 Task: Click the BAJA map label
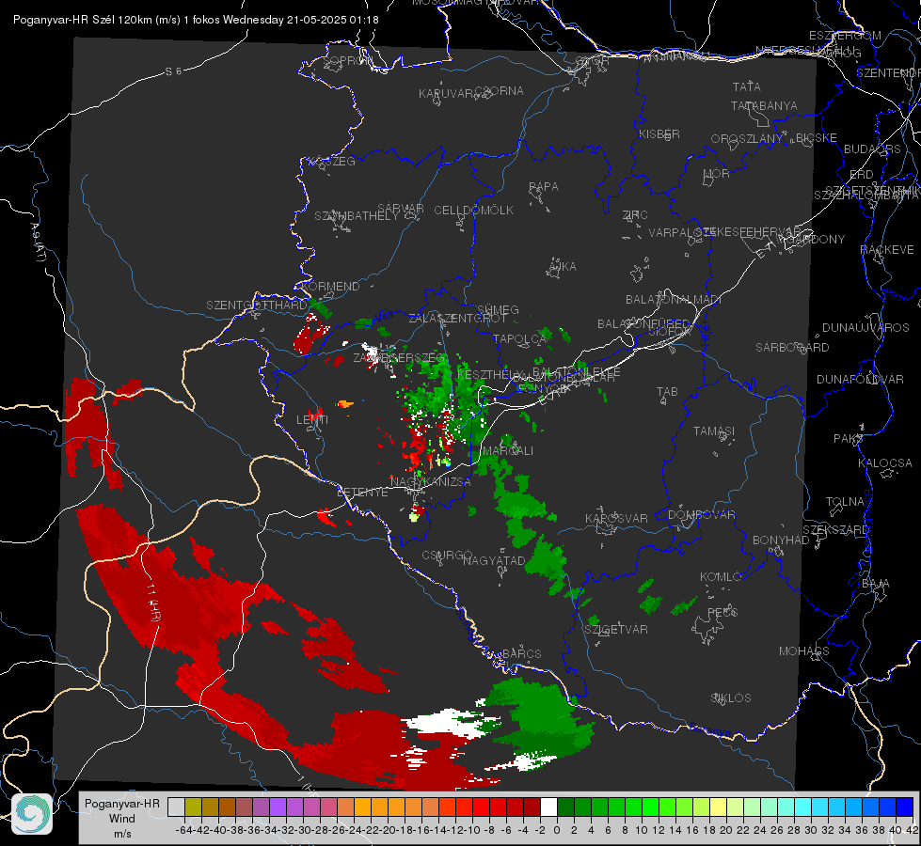point(876,584)
